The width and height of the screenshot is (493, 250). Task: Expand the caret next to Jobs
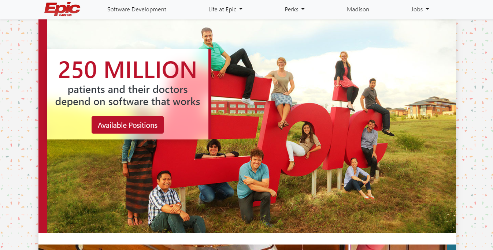(x=427, y=10)
